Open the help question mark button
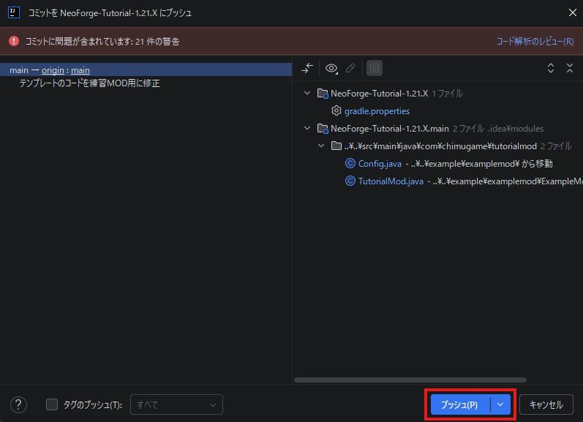The height and width of the screenshot is (422, 583). [19, 404]
